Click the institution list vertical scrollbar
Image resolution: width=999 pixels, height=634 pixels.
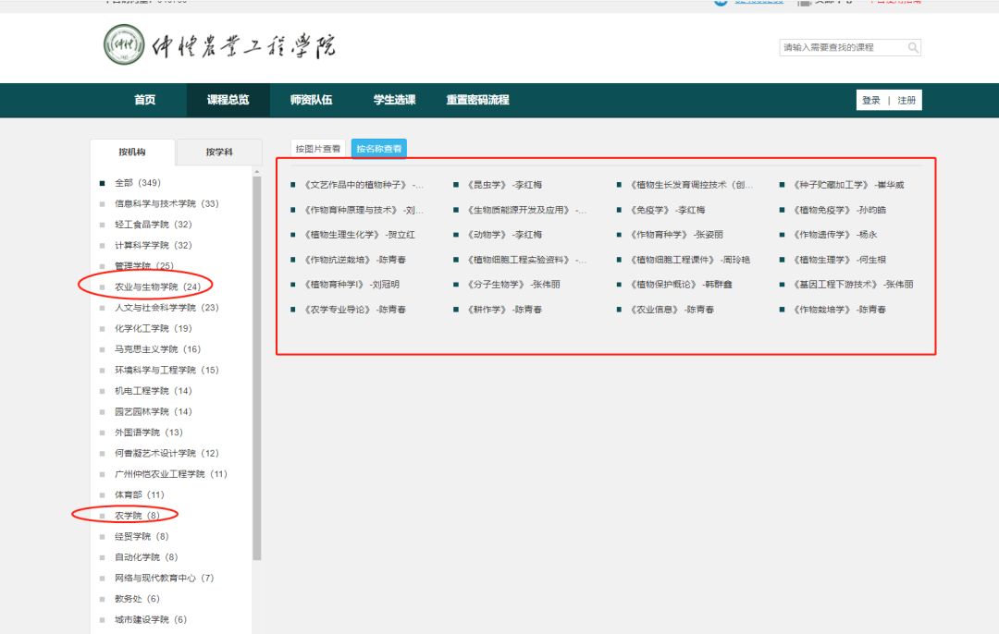pos(257,370)
